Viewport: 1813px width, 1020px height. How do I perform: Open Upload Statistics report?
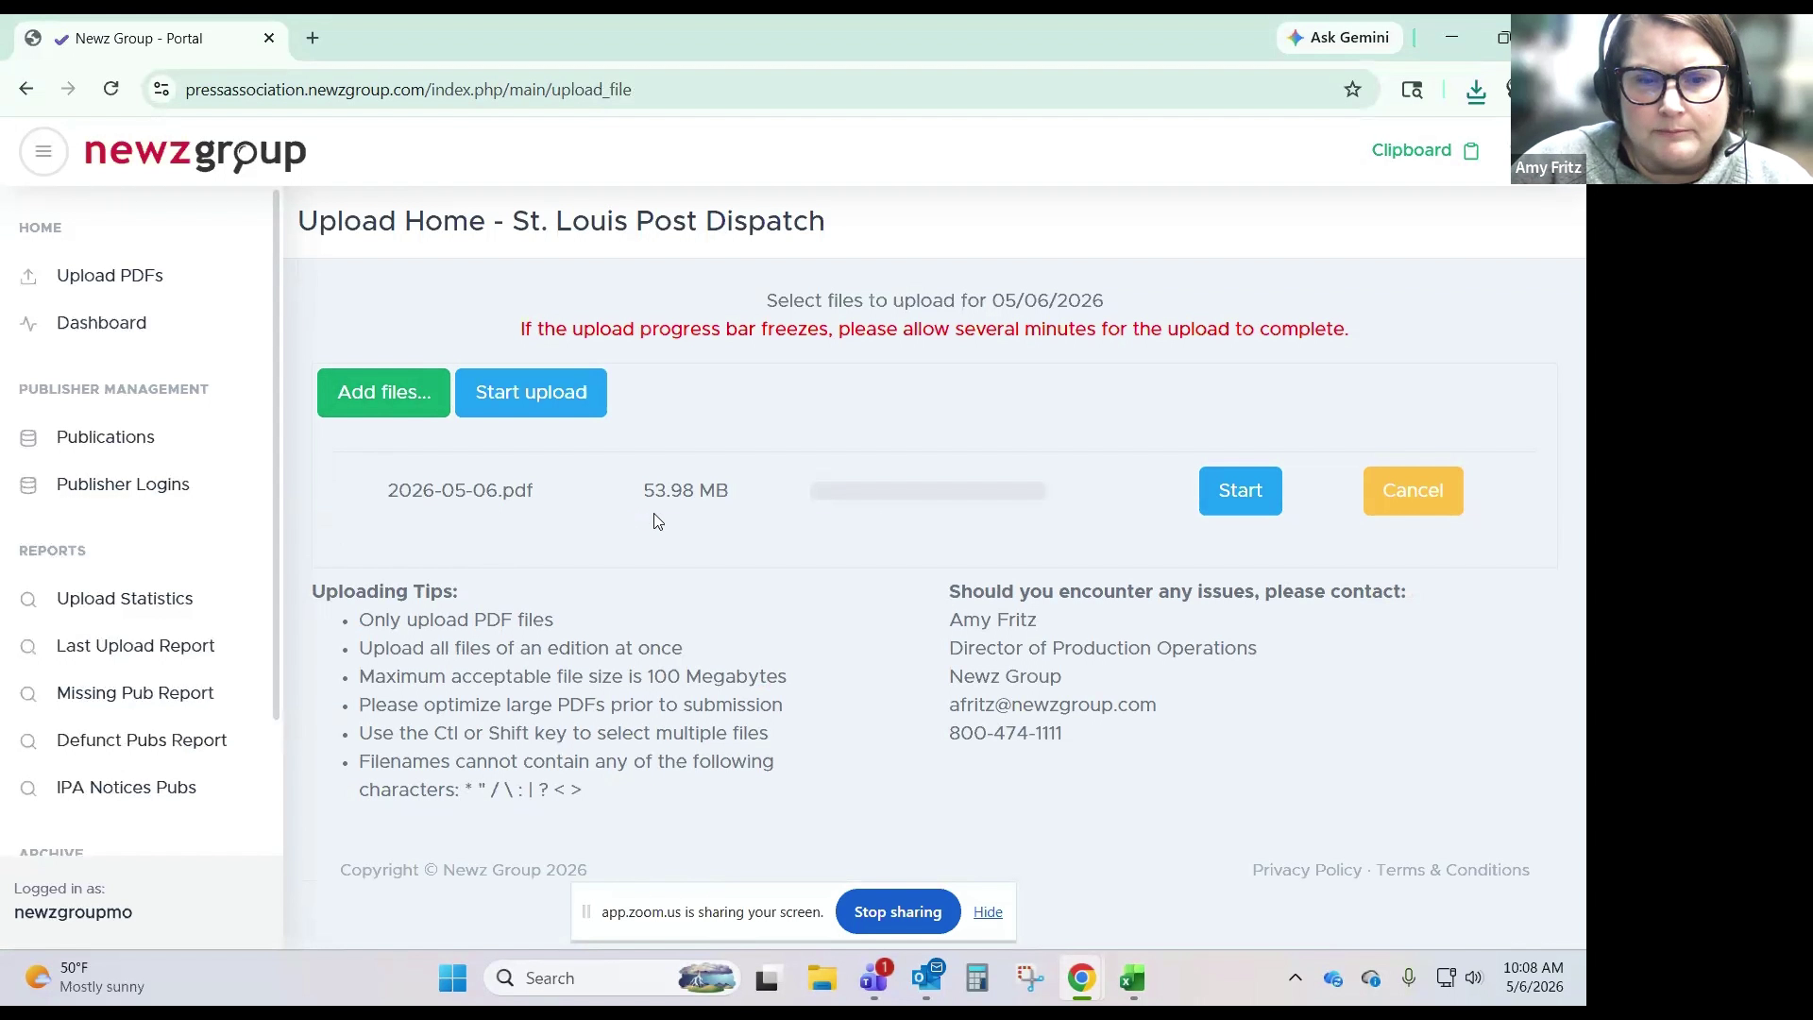click(x=125, y=599)
